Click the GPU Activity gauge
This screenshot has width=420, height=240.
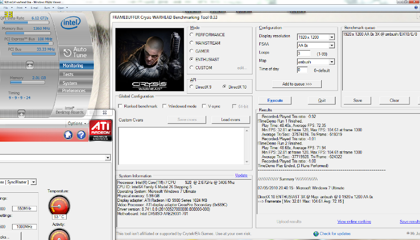click(x=59, y=235)
